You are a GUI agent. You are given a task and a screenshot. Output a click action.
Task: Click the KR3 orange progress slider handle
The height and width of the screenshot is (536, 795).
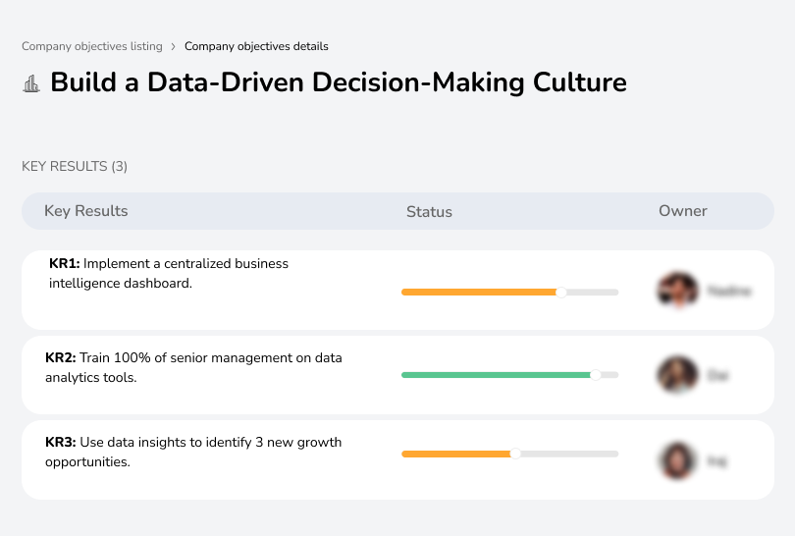point(515,454)
